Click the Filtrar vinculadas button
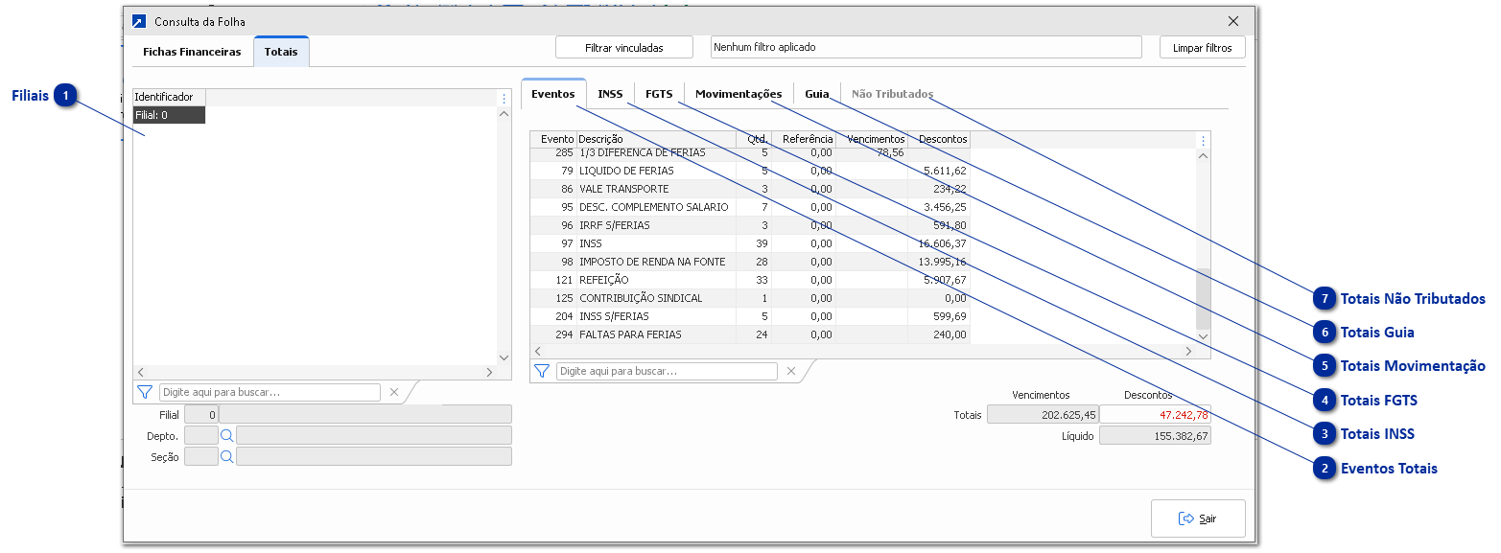 point(624,47)
